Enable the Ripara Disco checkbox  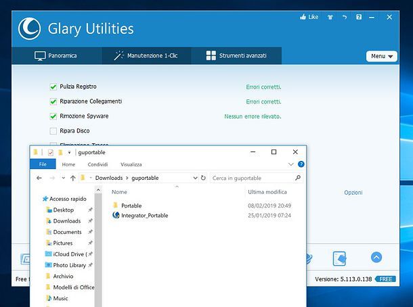tap(53, 131)
